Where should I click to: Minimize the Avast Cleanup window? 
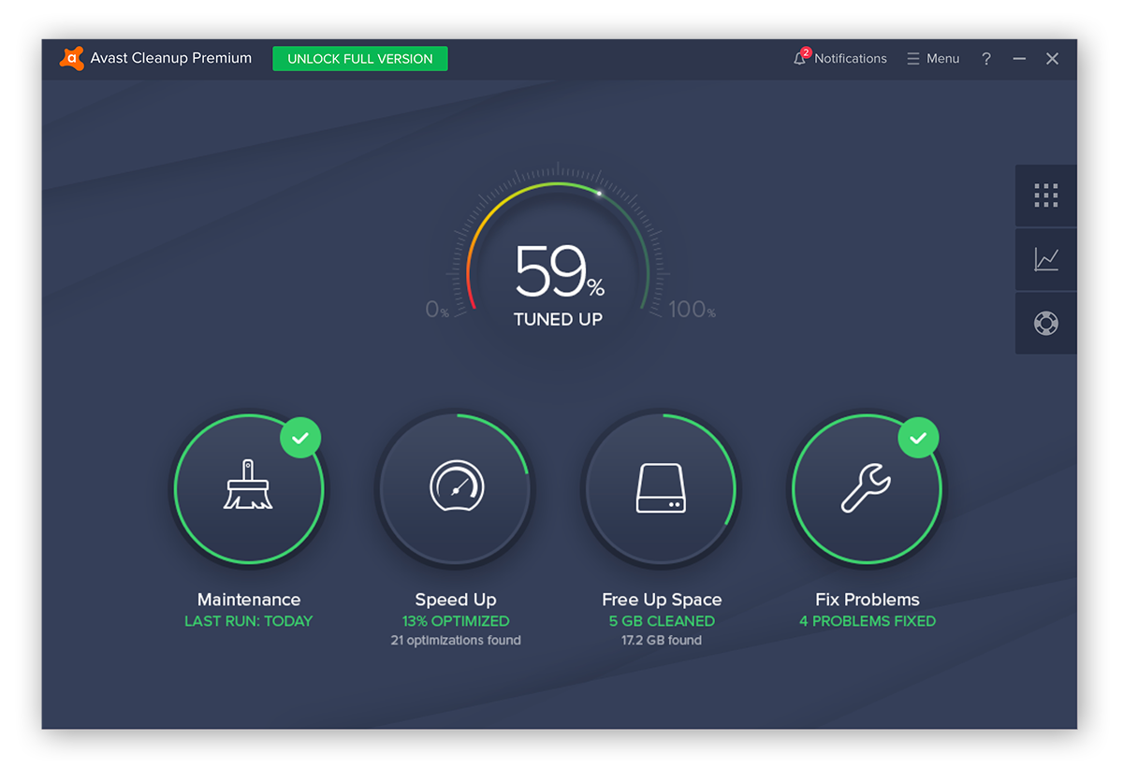[1019, 58]
